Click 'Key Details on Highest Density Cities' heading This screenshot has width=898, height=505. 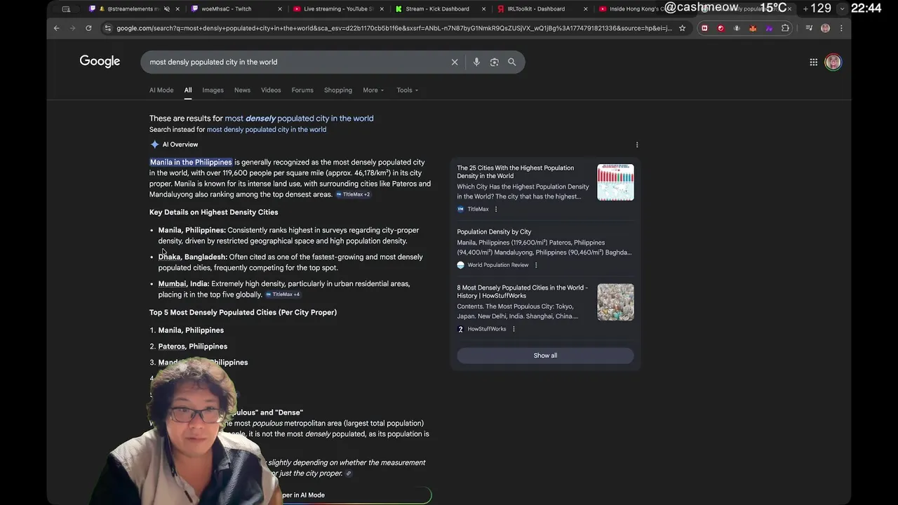(214, 212)
